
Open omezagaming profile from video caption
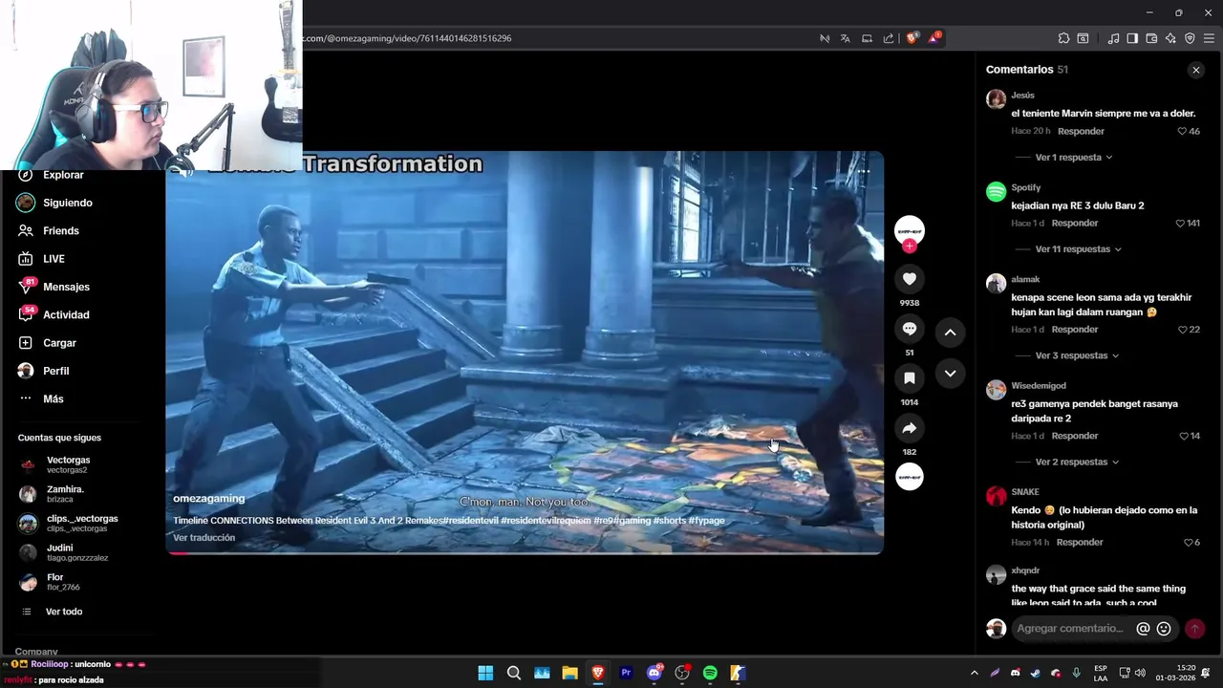point(208,499)
